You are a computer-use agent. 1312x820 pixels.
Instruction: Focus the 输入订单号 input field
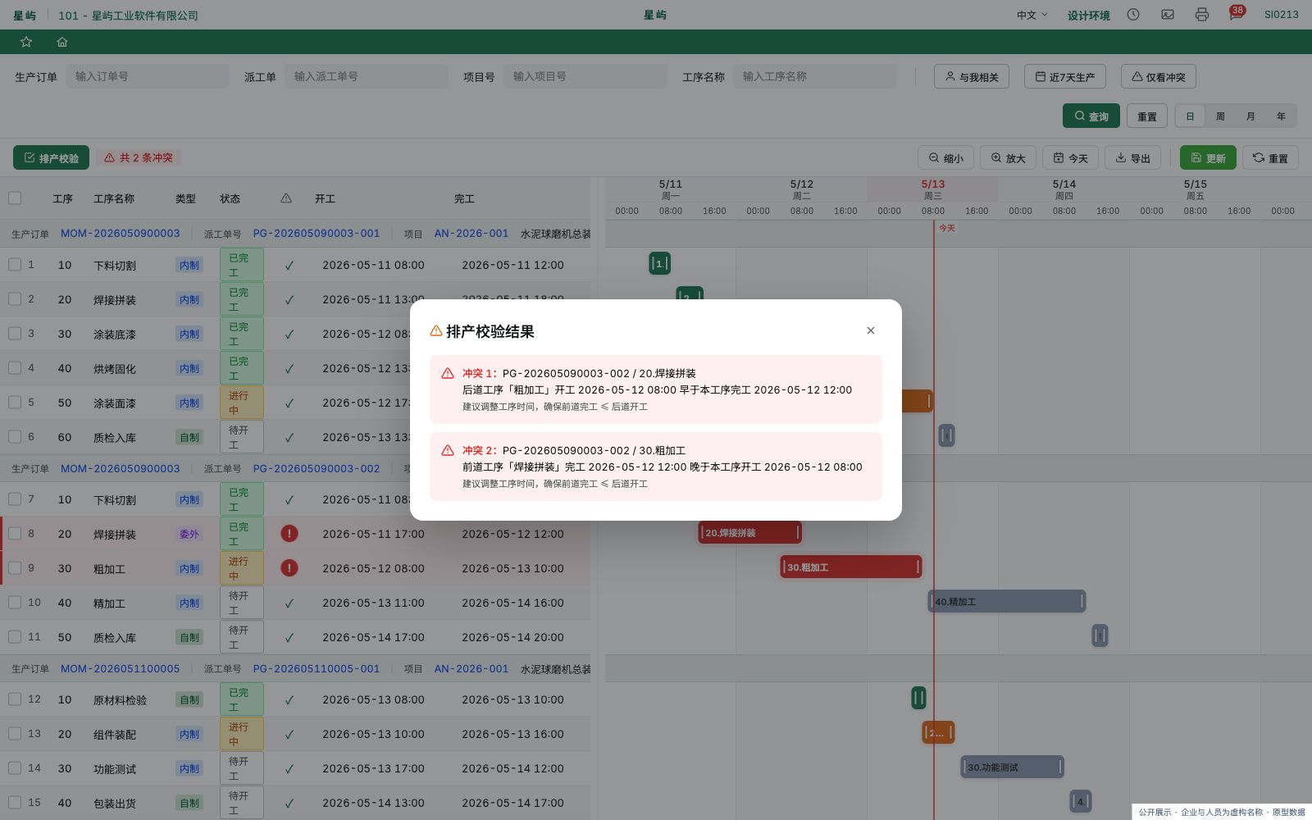(148, 76)
